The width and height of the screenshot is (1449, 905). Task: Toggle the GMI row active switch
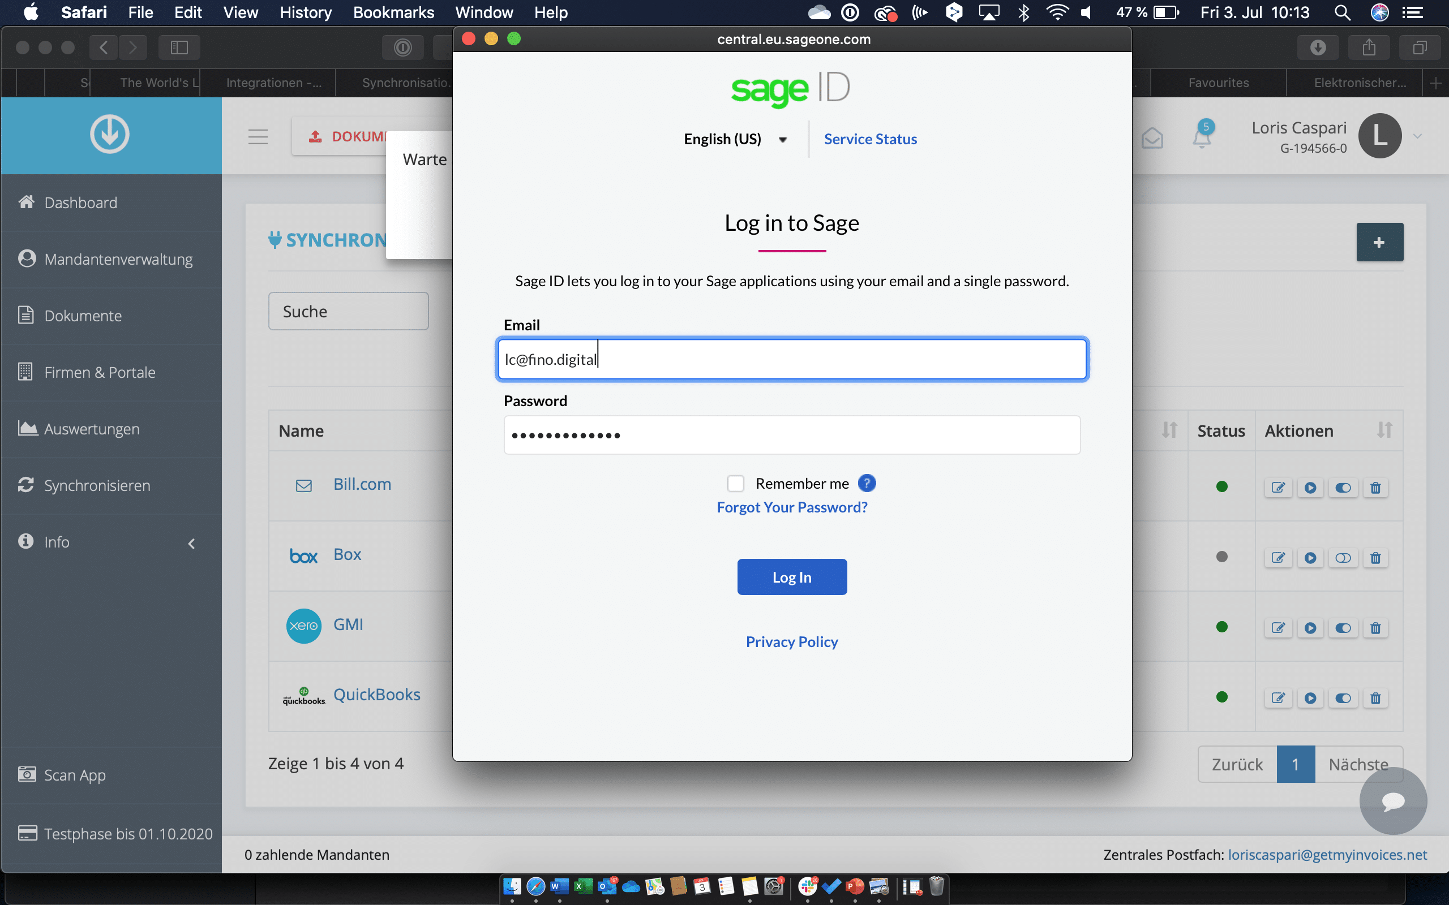coord(1343,628)
